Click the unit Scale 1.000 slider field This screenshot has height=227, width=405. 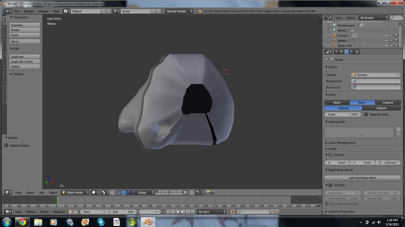pyautogui.click(x=343, y=114)
